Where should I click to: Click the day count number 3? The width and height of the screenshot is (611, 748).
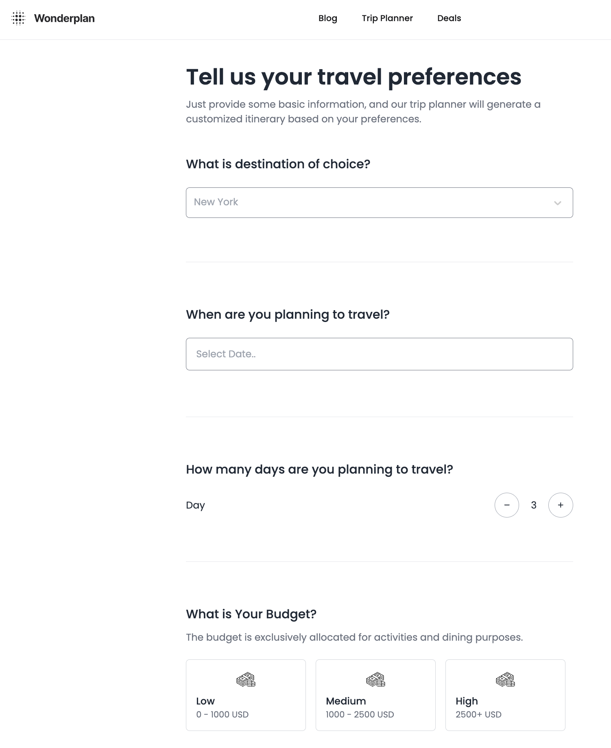tap(534, 505)
